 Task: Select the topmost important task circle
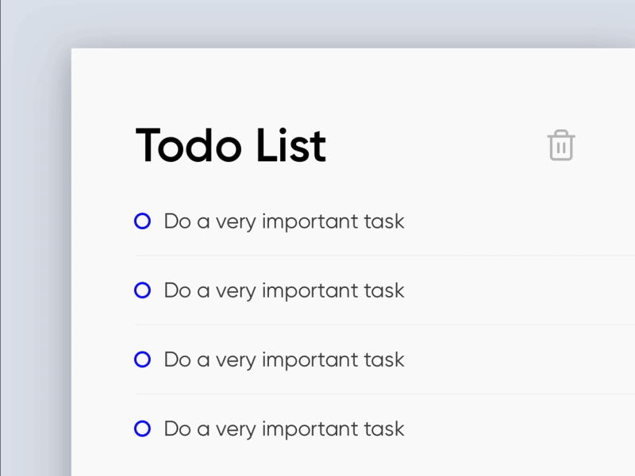tap(142, 221)
